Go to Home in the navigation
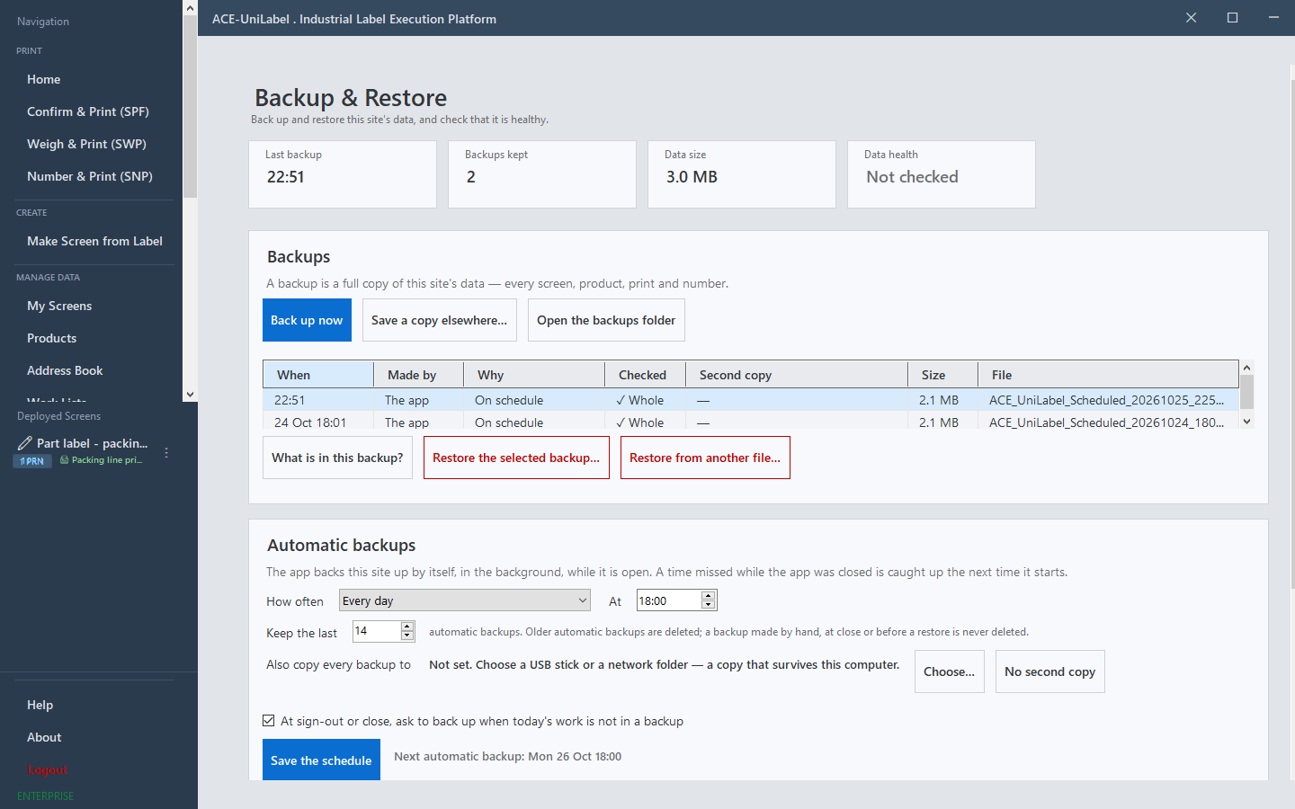Screen dimensions: 1295x809 pyautogui.click(x=44, y=79)
